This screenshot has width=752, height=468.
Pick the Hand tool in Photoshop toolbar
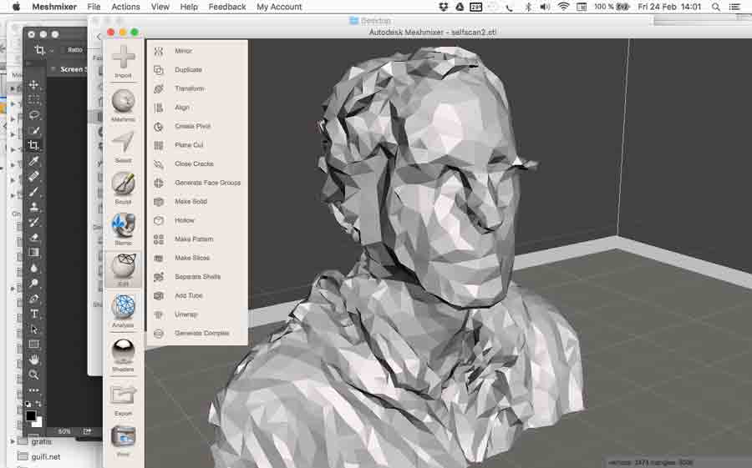34,359
